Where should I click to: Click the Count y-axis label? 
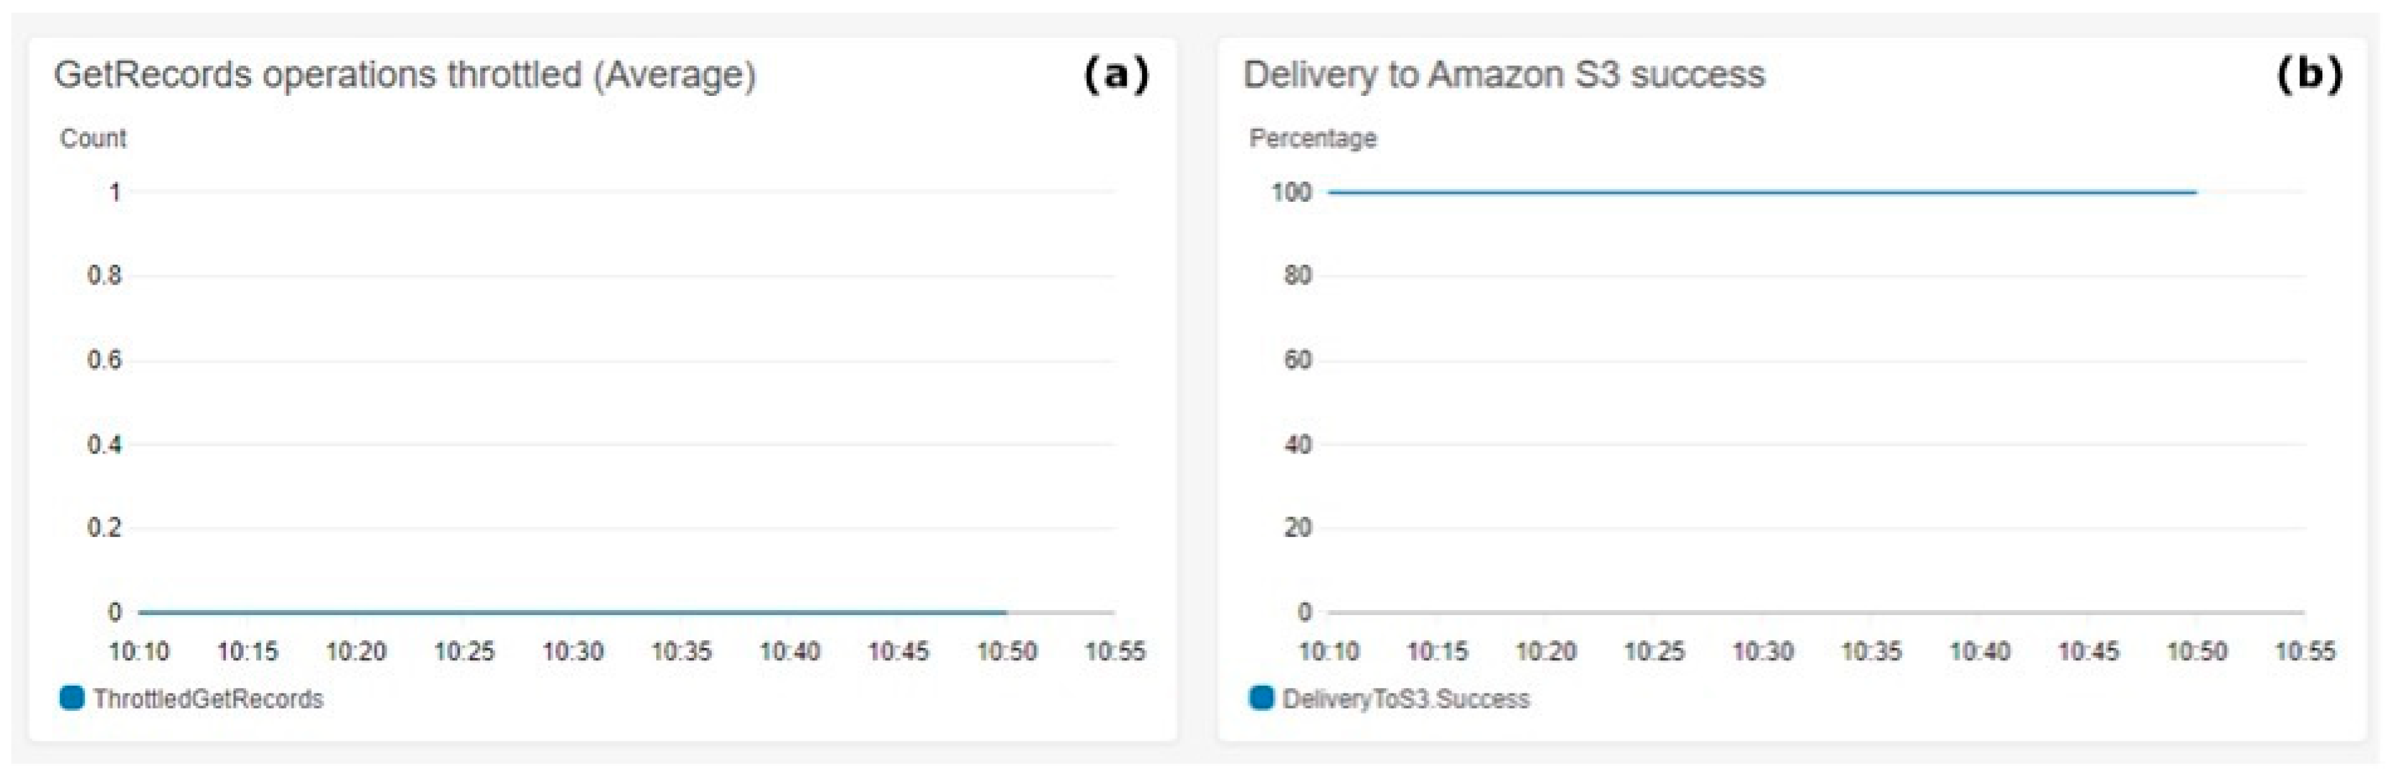tap(93, 138)
